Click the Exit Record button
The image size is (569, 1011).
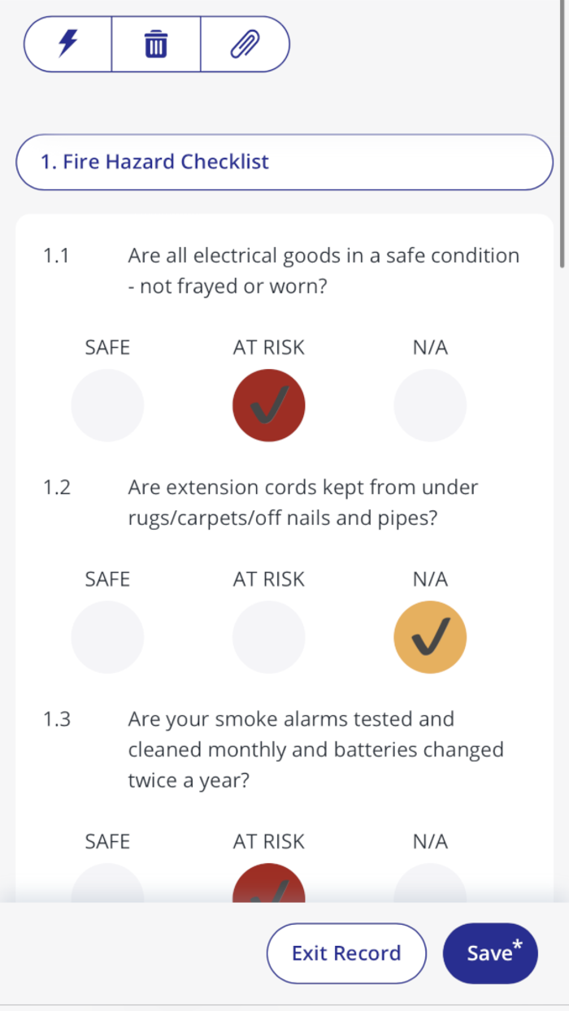coord(346,953)
